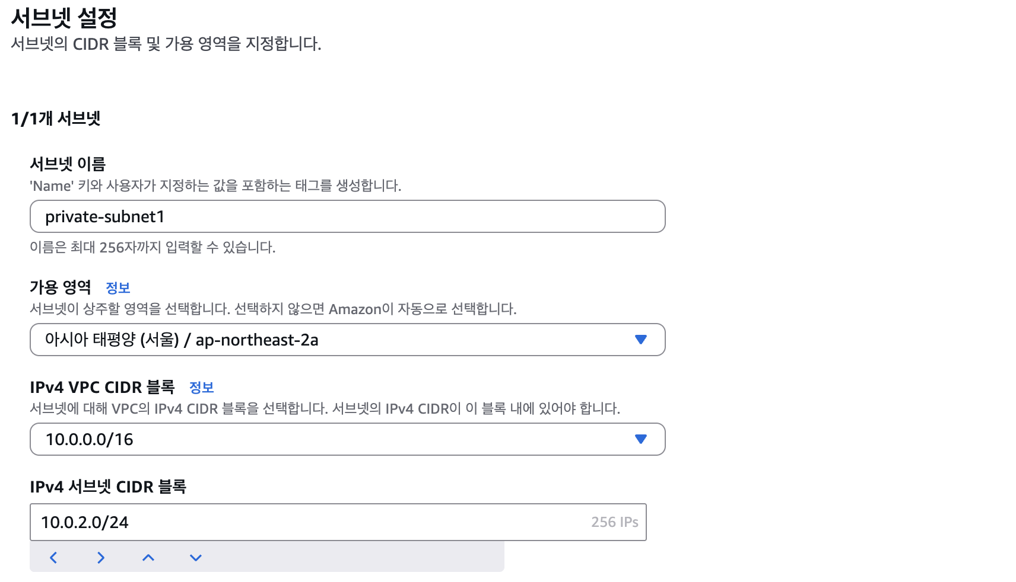Click the blue triangle in the availability zone field

(x=640, y=340)
